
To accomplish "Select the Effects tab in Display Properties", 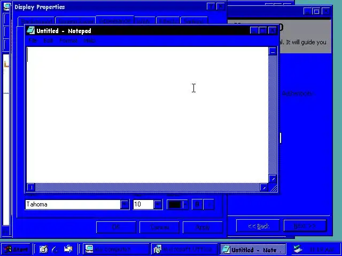I will click(x=168, y=21).
